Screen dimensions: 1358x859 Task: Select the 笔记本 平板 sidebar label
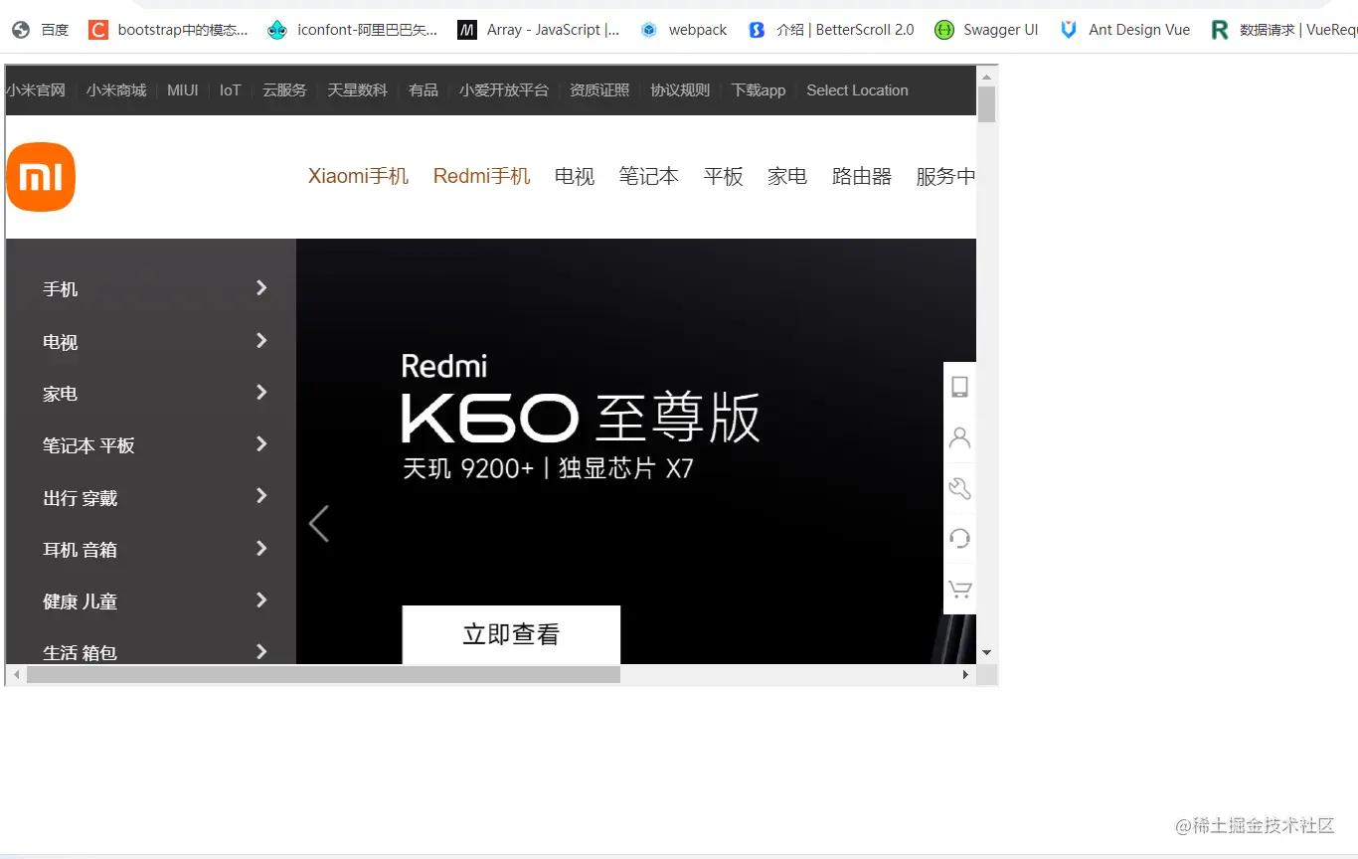tap(88, 445)
